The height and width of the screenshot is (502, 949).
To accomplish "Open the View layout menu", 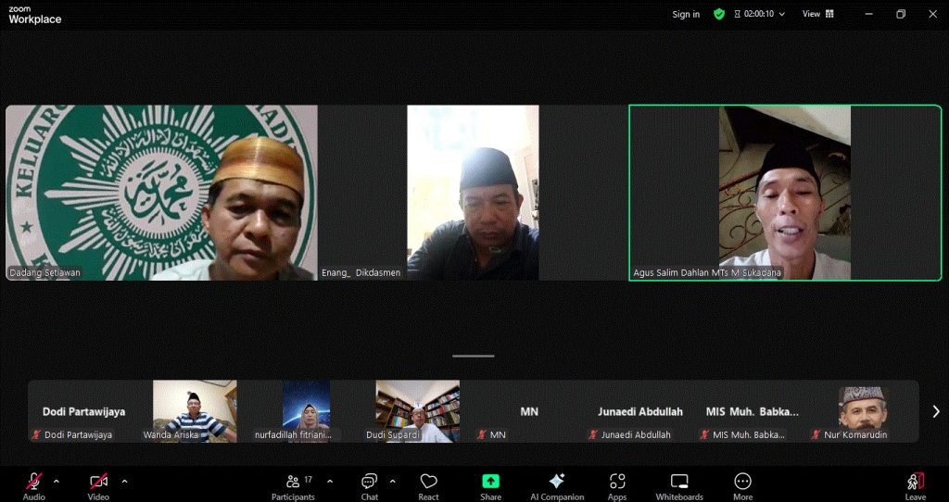I will tap(817, 14).
